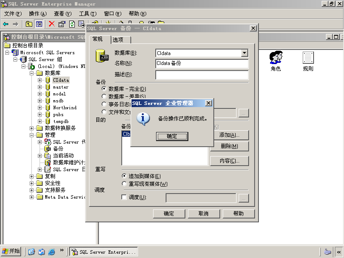Click the 备份 backup icon under 管理
Screen dimensions: 344x258
tap(48, 149)
